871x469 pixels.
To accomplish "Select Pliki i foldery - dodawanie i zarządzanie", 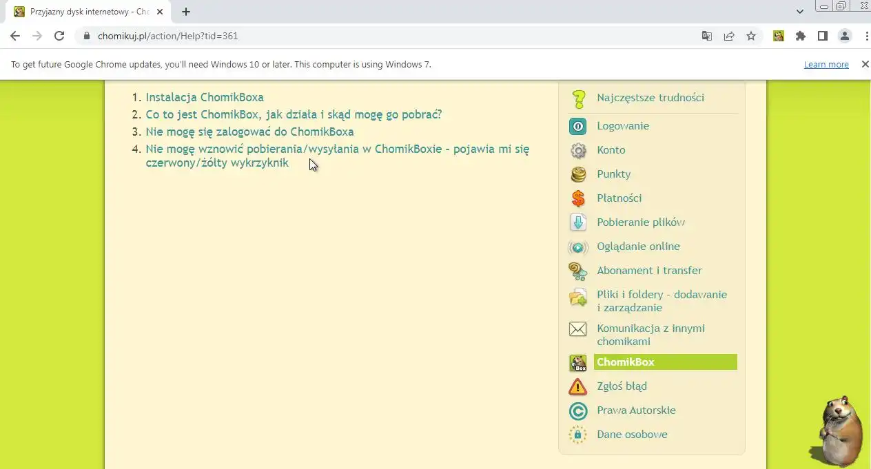I will (x=662, y=301).
